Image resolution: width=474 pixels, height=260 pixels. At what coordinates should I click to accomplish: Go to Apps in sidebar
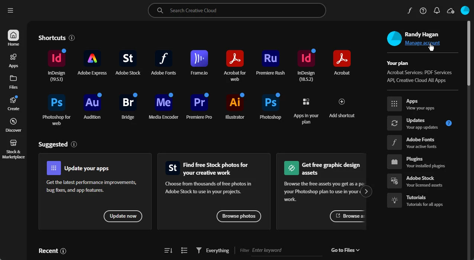pos(13,60)
